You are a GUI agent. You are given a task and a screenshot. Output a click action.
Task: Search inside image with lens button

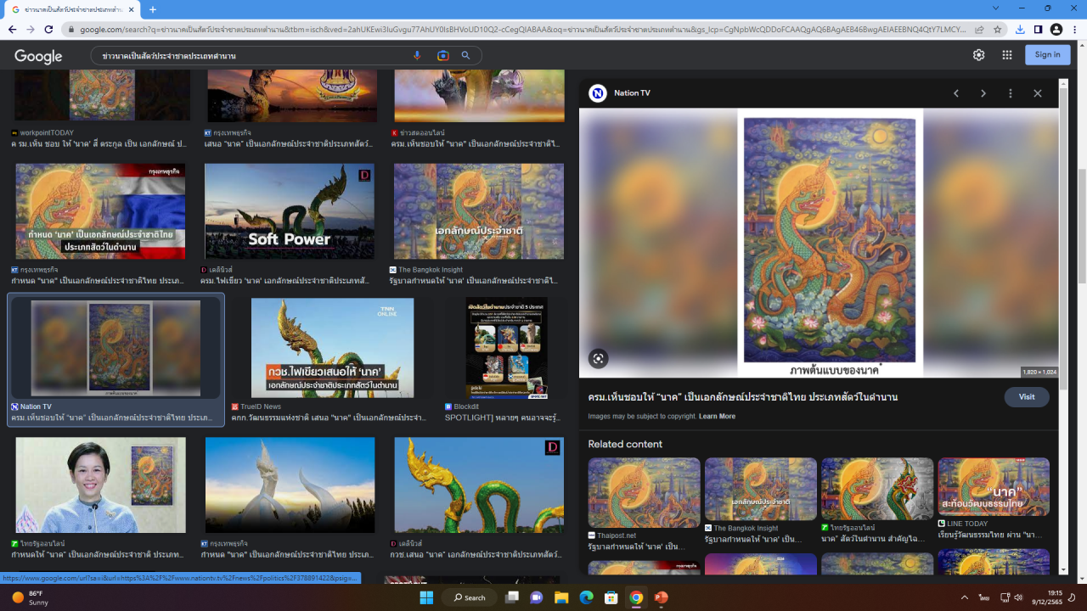[x=599, y=358]
